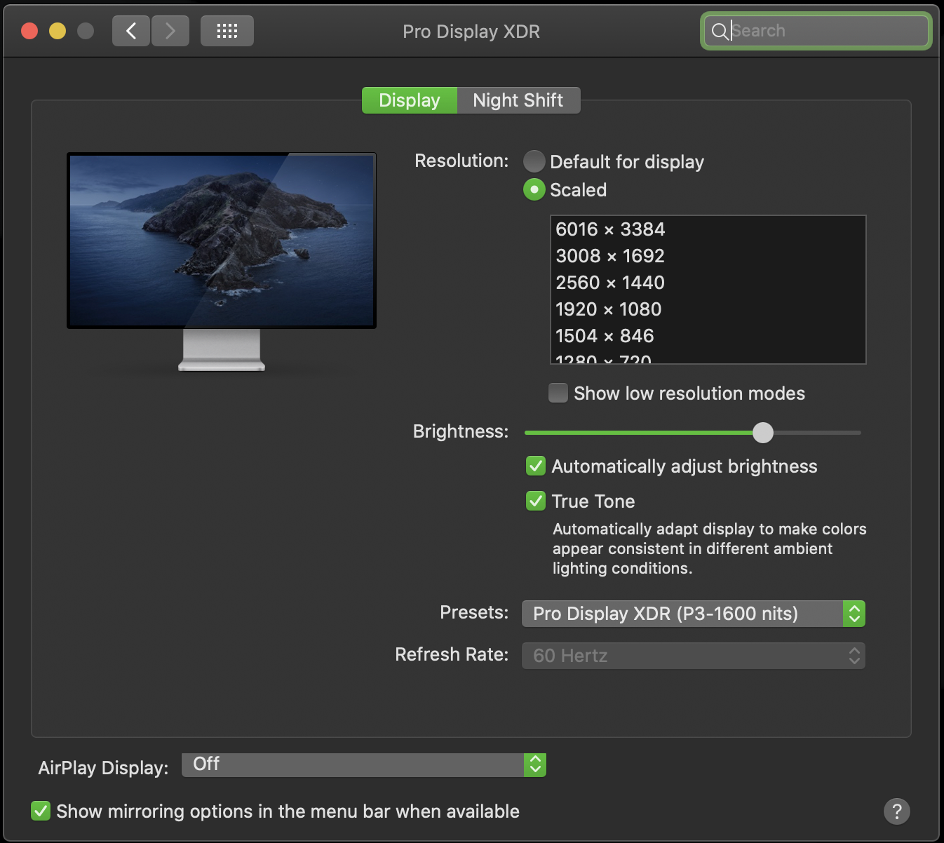Disable the True Tone checkbox
The width and height of the screenshot is (944, 843).
(536, 501)
